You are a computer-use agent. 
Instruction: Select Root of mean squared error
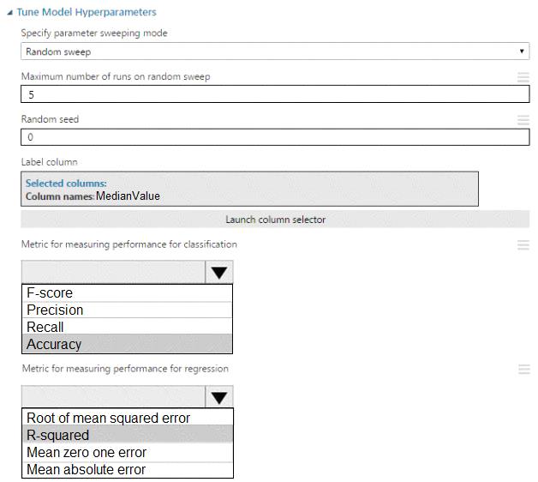tap(127, 418)
